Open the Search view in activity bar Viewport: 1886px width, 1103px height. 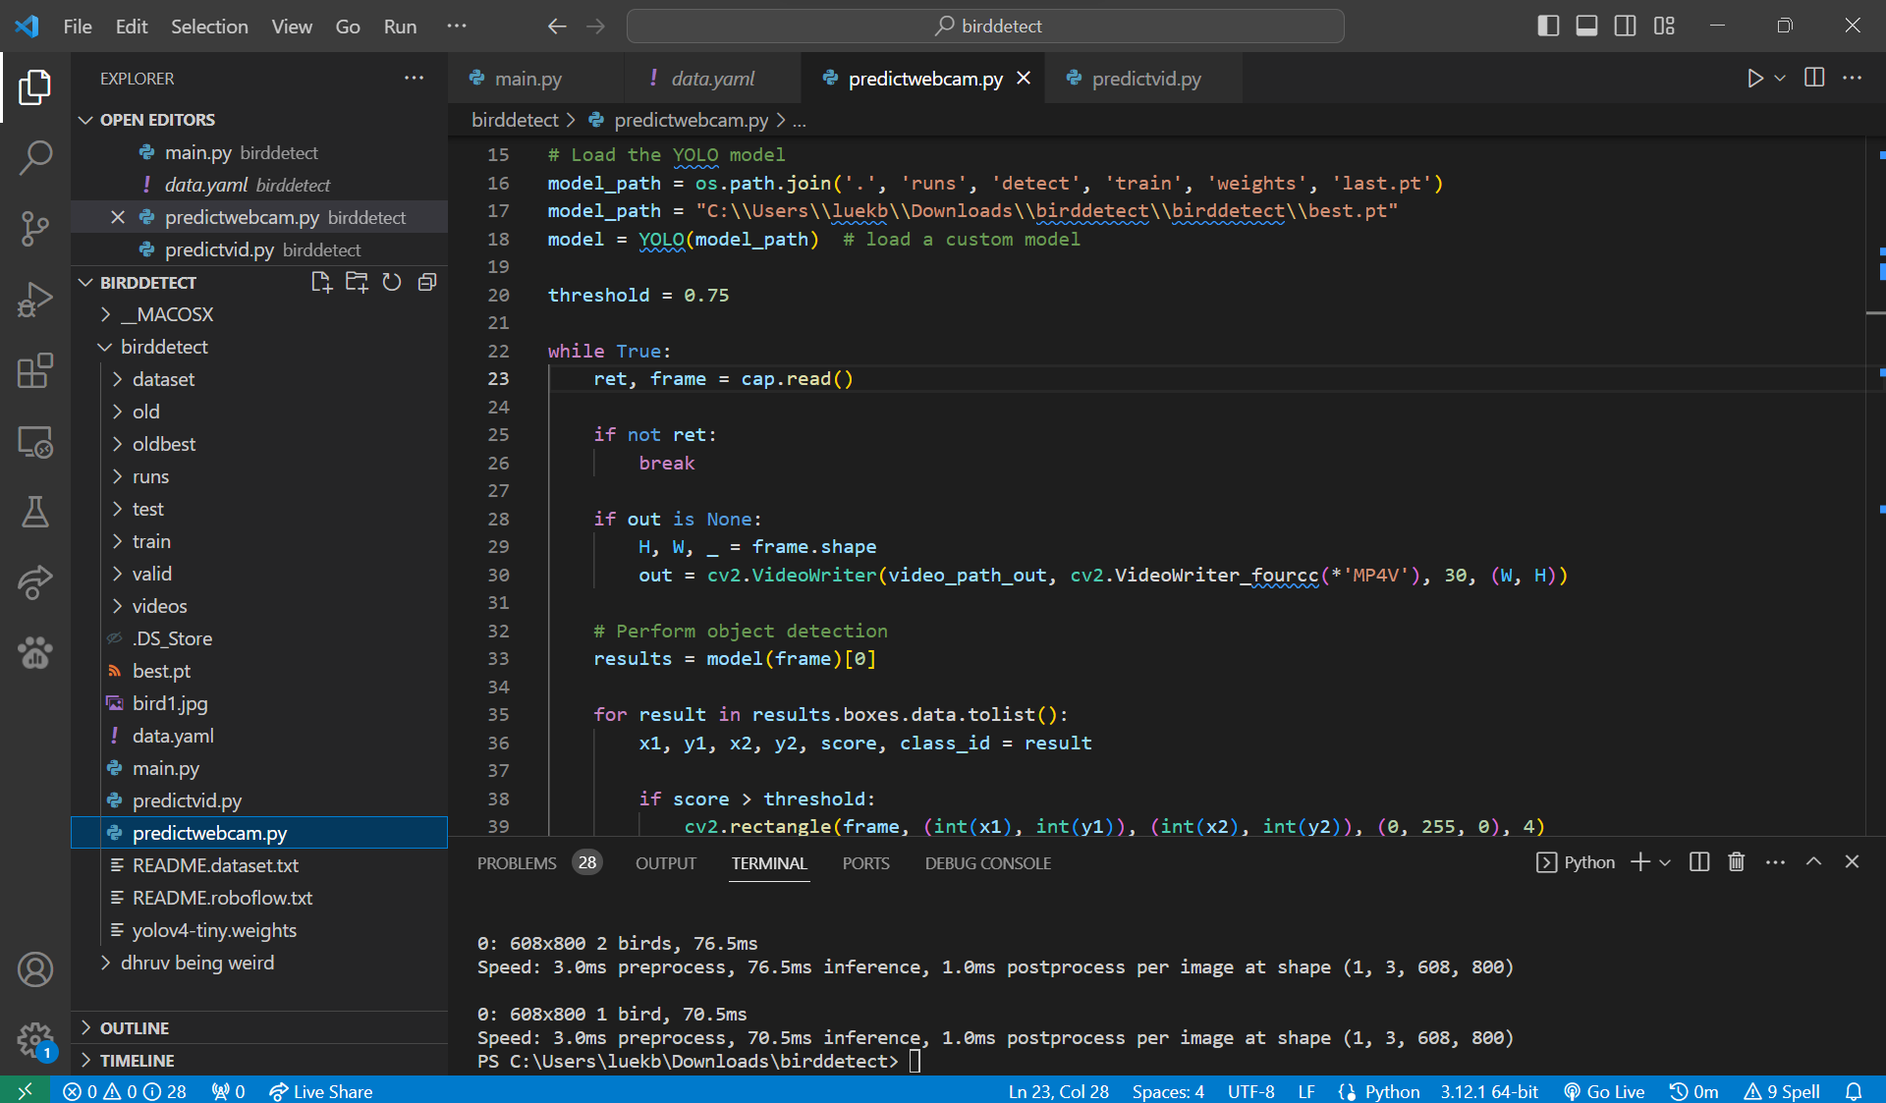click(35, 157)
